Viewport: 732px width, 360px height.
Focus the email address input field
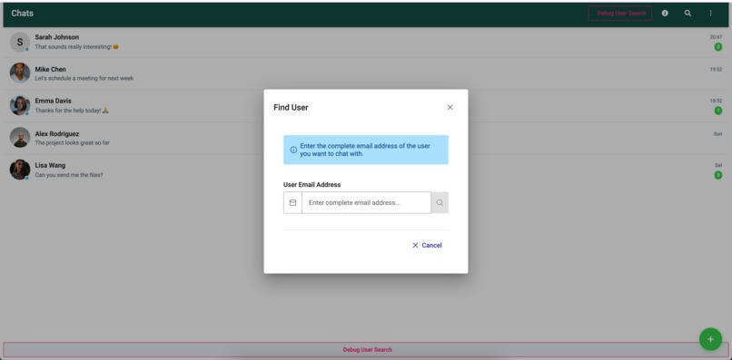(367, 203)
